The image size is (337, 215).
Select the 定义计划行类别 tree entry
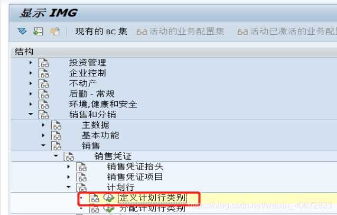pos(152,198)
